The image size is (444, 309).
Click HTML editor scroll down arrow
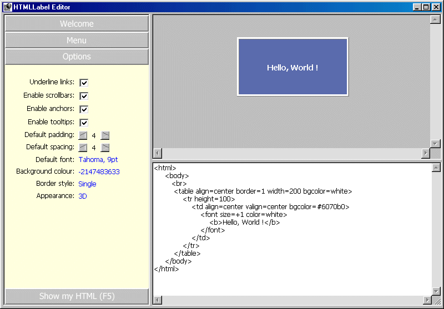[x=436, y=291]
